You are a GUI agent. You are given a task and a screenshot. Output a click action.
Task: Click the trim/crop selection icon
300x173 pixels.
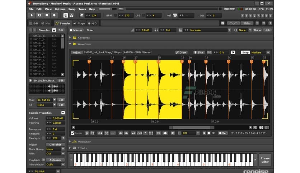[92, 133]
